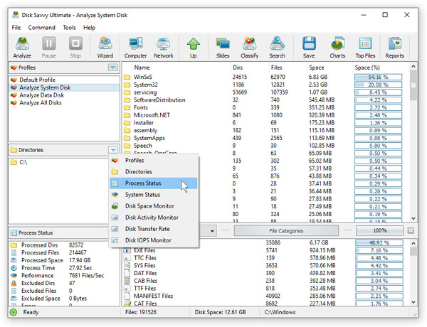The image size is (427, 327).
Task: Click the Processed Space value row
Action: pos(64,260)
